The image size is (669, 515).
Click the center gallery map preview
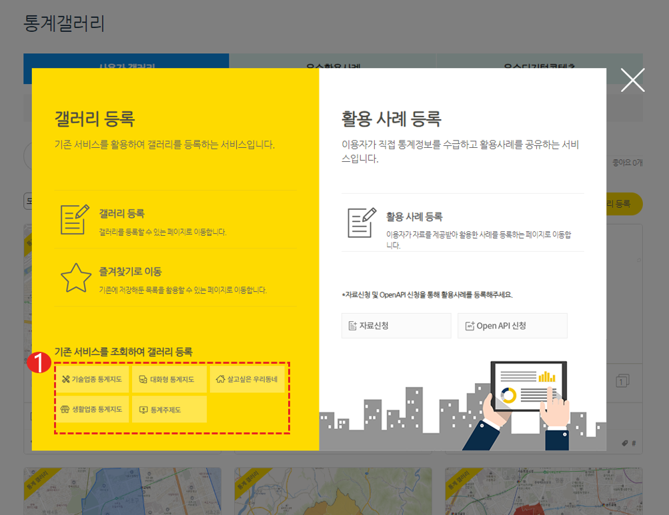tap(332, 493)
